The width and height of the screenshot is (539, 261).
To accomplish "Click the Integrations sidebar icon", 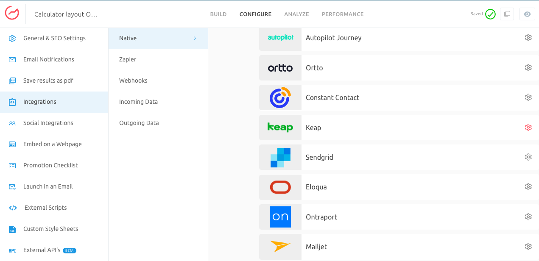I will [x=12, y=102].
